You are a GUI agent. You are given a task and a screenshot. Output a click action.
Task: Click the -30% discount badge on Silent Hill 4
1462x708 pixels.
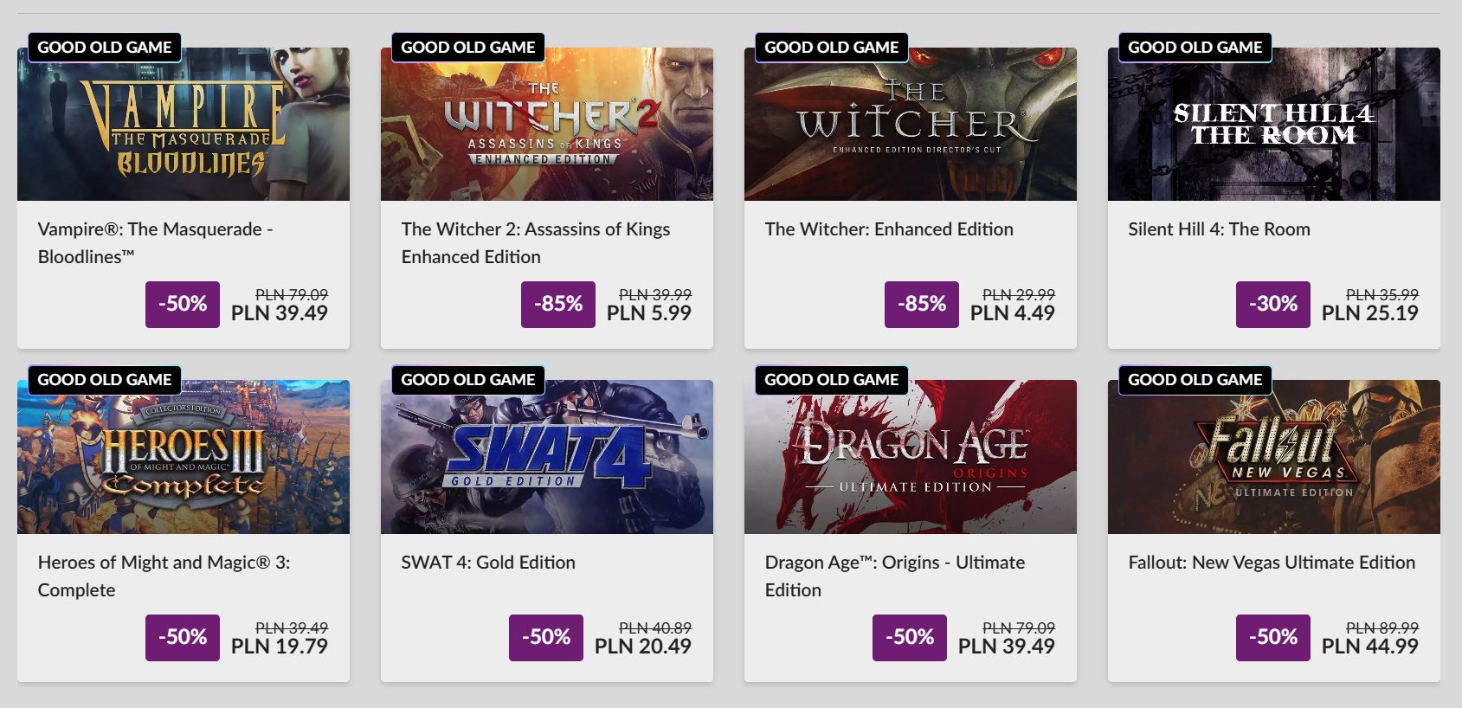[x=1273, y=305]
